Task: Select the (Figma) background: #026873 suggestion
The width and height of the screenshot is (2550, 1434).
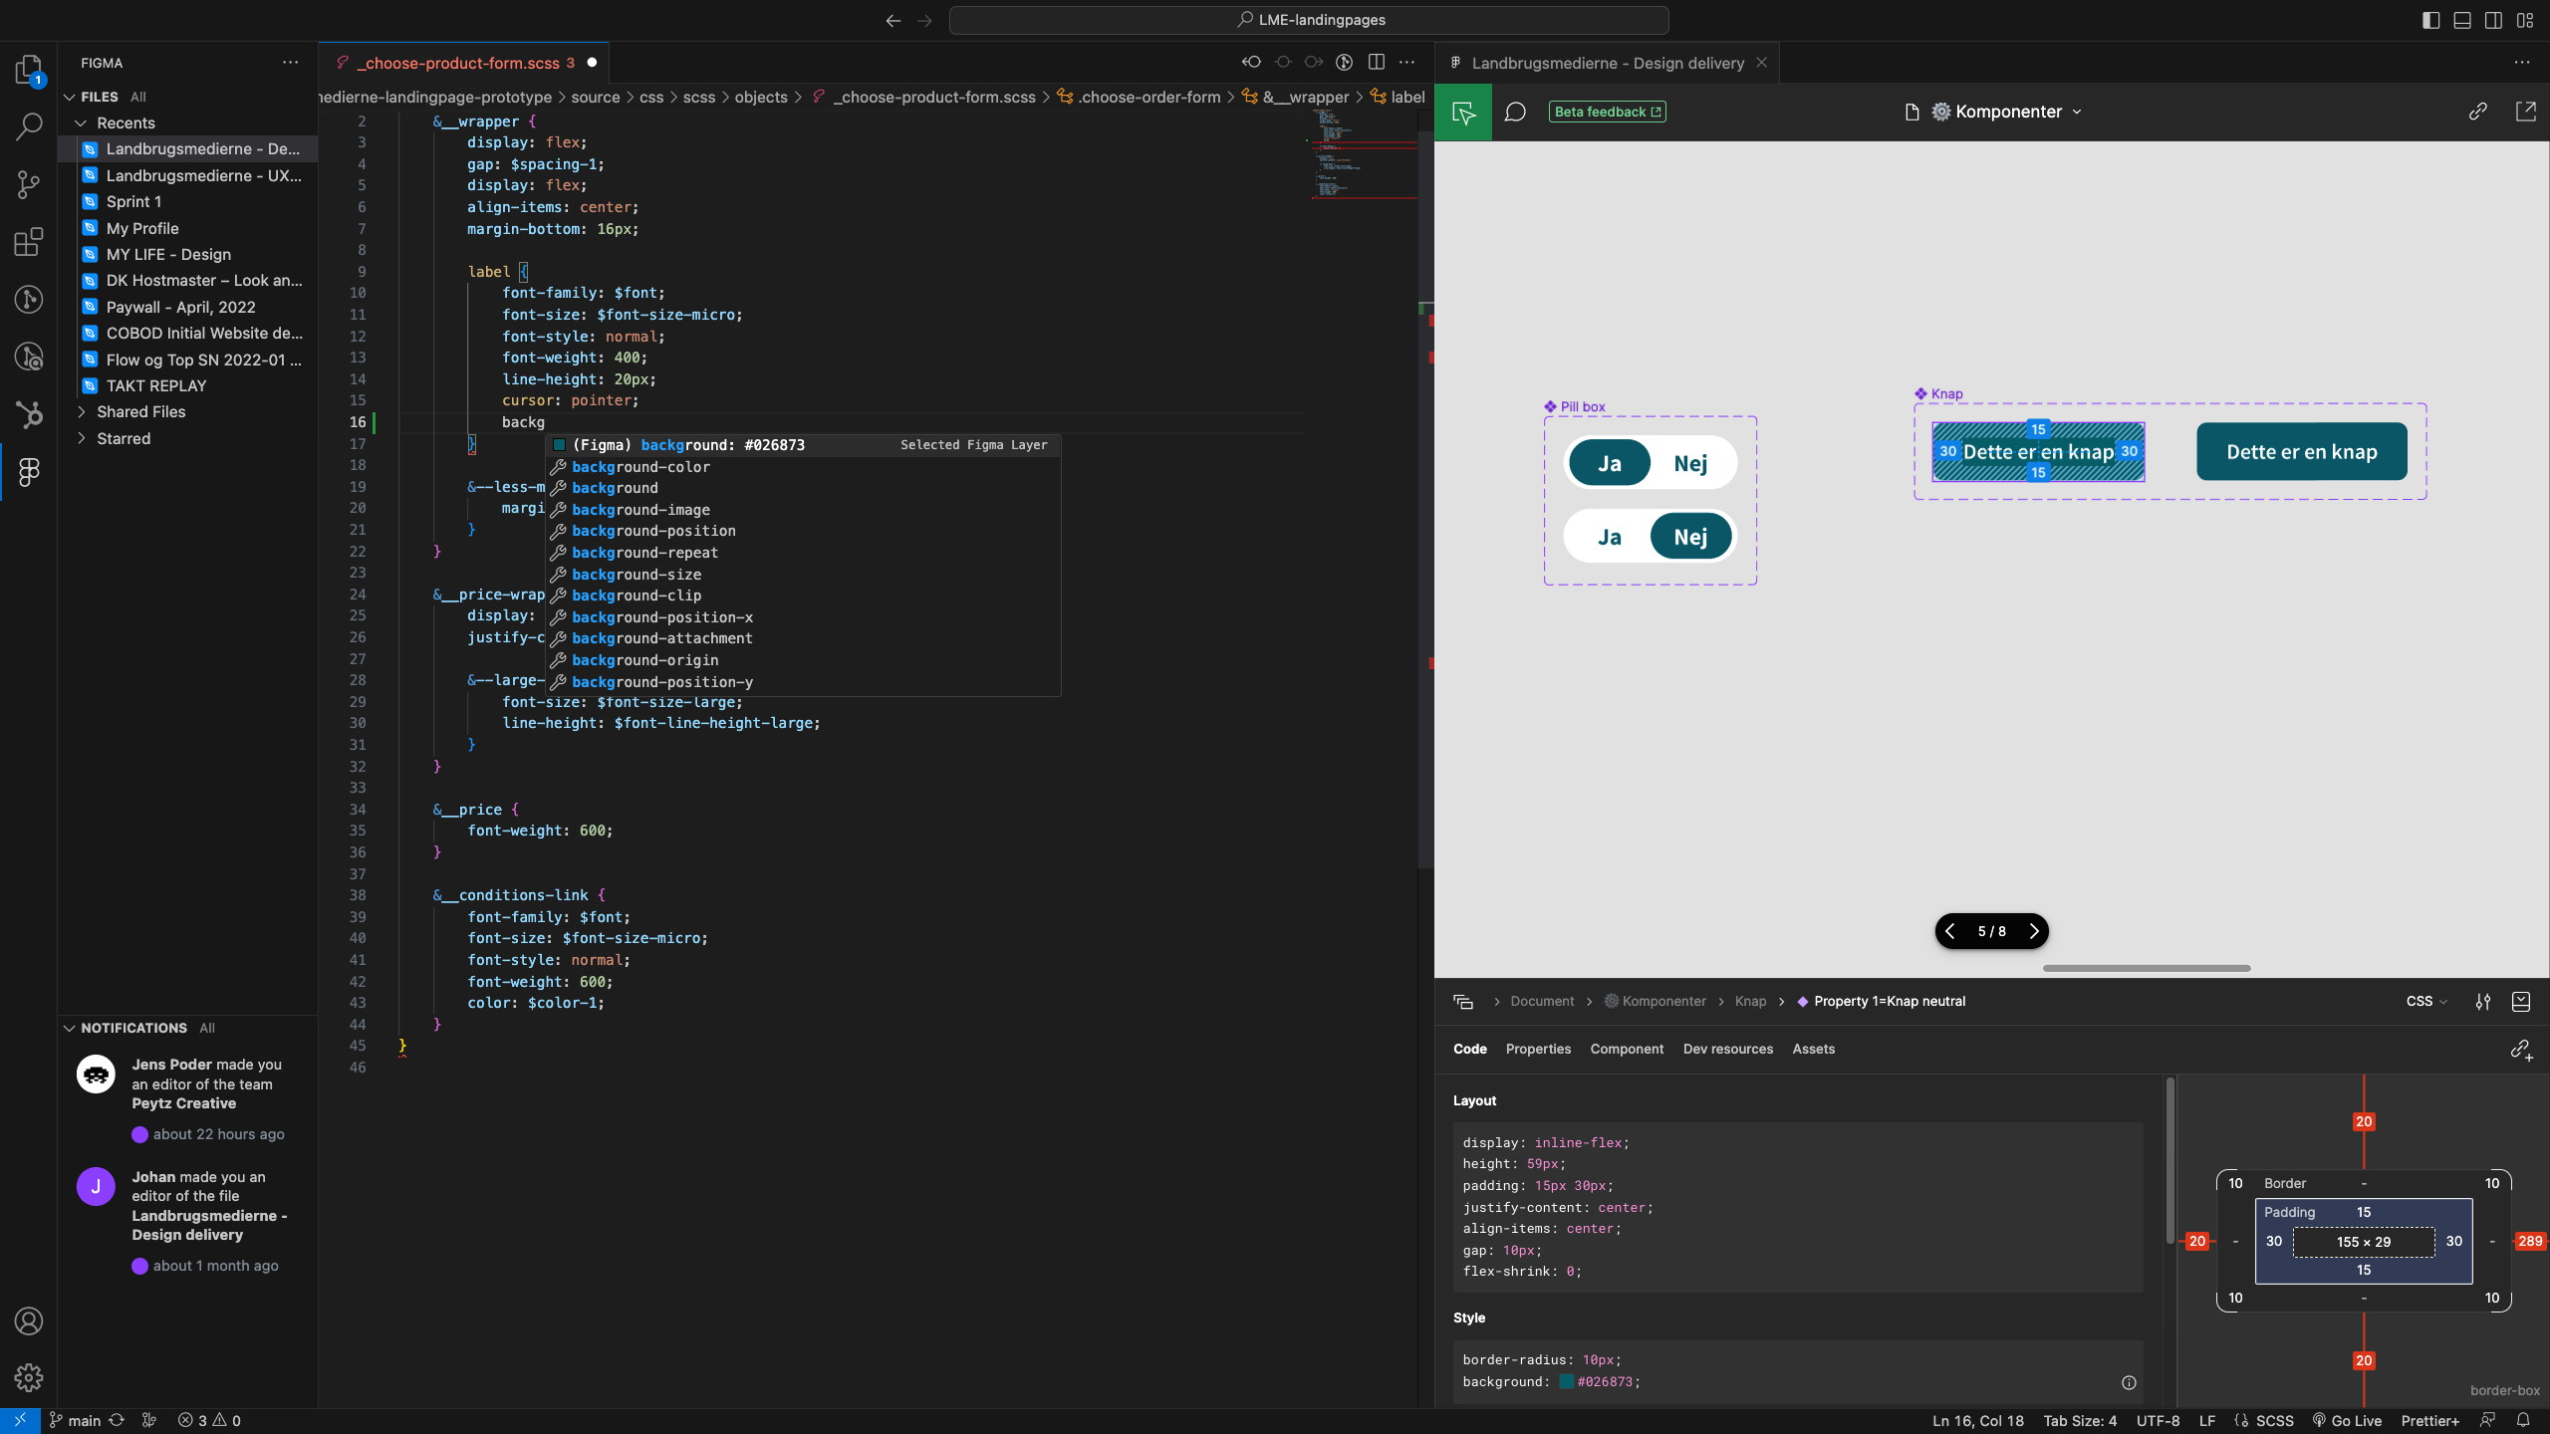Action: pos(803,445)
